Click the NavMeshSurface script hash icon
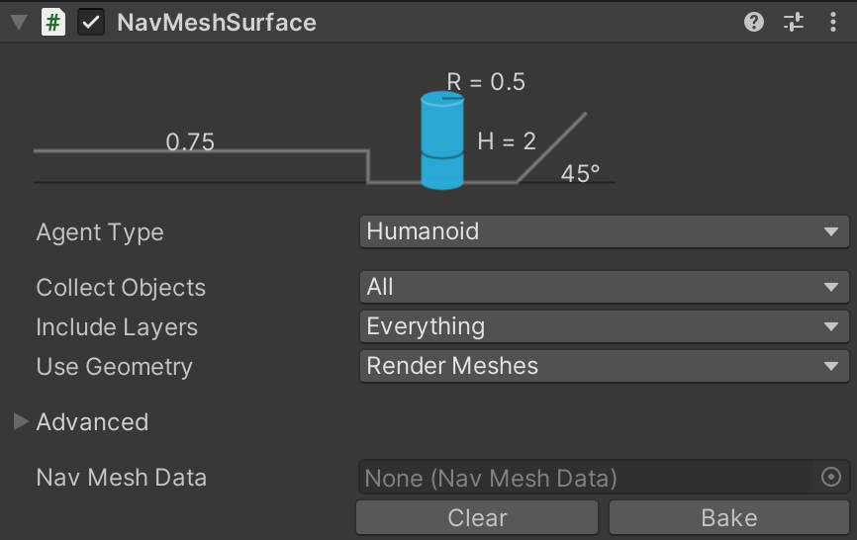Viewport: 857px width, 540px height. tap(52, 22)
